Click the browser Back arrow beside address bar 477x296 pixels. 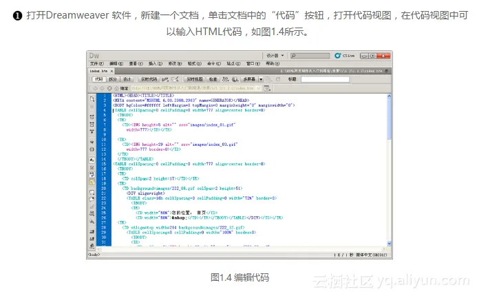coord(95,88)
